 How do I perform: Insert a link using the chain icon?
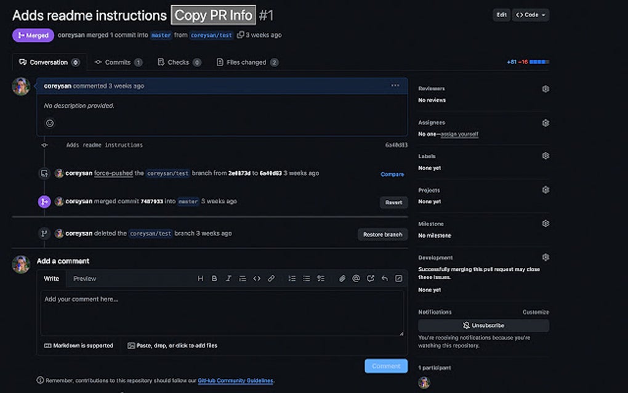(x=271, y=278)
